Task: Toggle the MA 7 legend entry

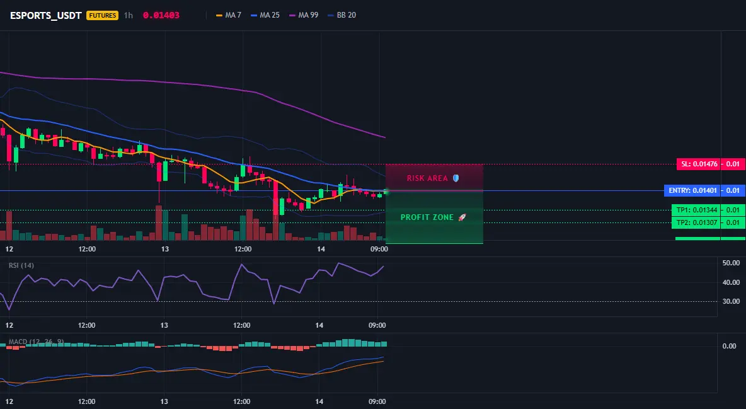Action: (229, 15)
